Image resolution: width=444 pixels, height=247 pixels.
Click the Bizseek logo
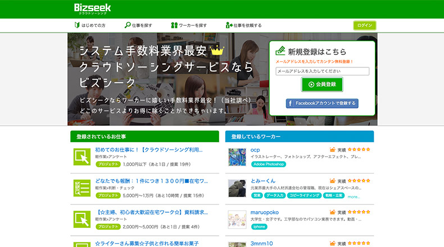click(x=92, y=9)
